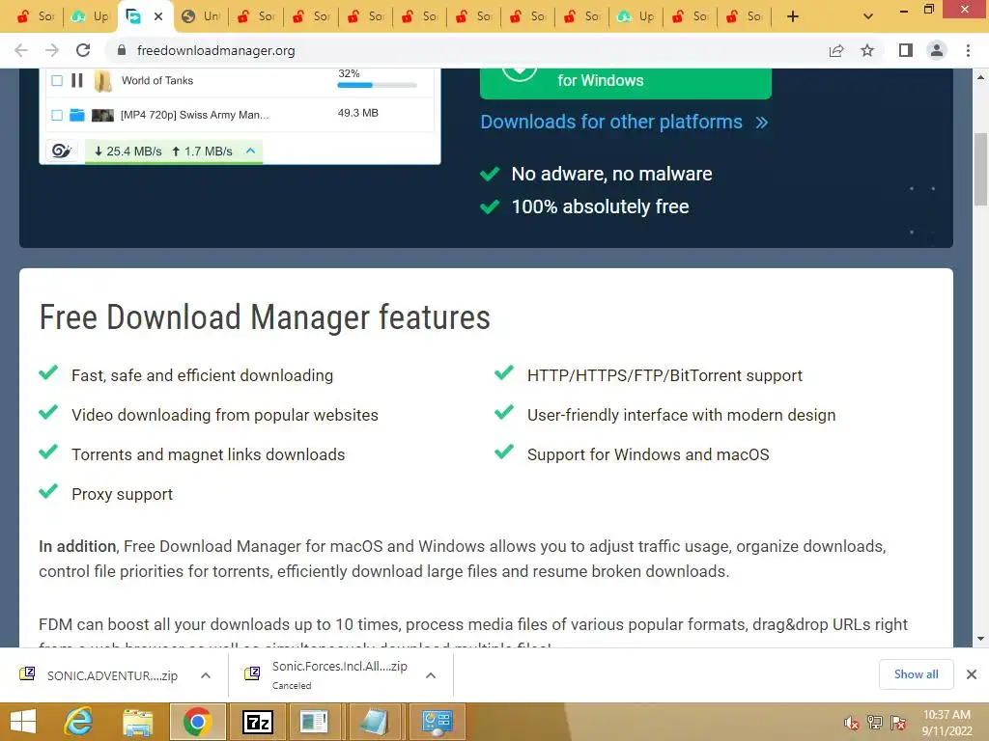Click the Chrome taskbar icon

coord(197,722)
